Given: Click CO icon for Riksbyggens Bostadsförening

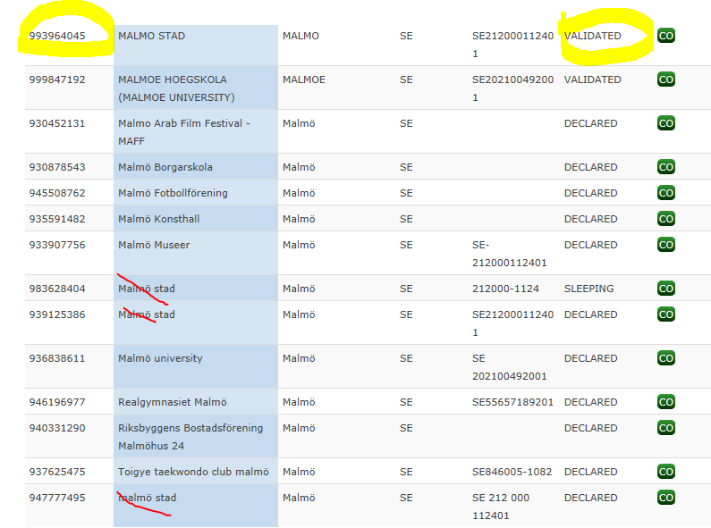Looking at the screenshot, I should click(x=666, y=428).
